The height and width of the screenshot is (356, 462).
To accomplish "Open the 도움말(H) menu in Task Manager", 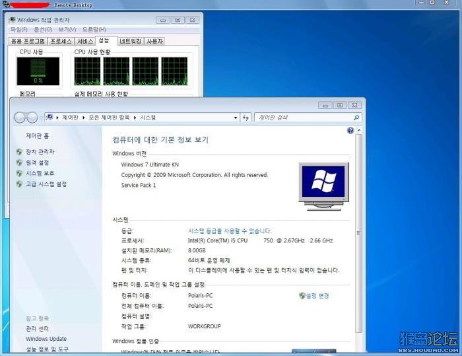I will click(94, 30).
